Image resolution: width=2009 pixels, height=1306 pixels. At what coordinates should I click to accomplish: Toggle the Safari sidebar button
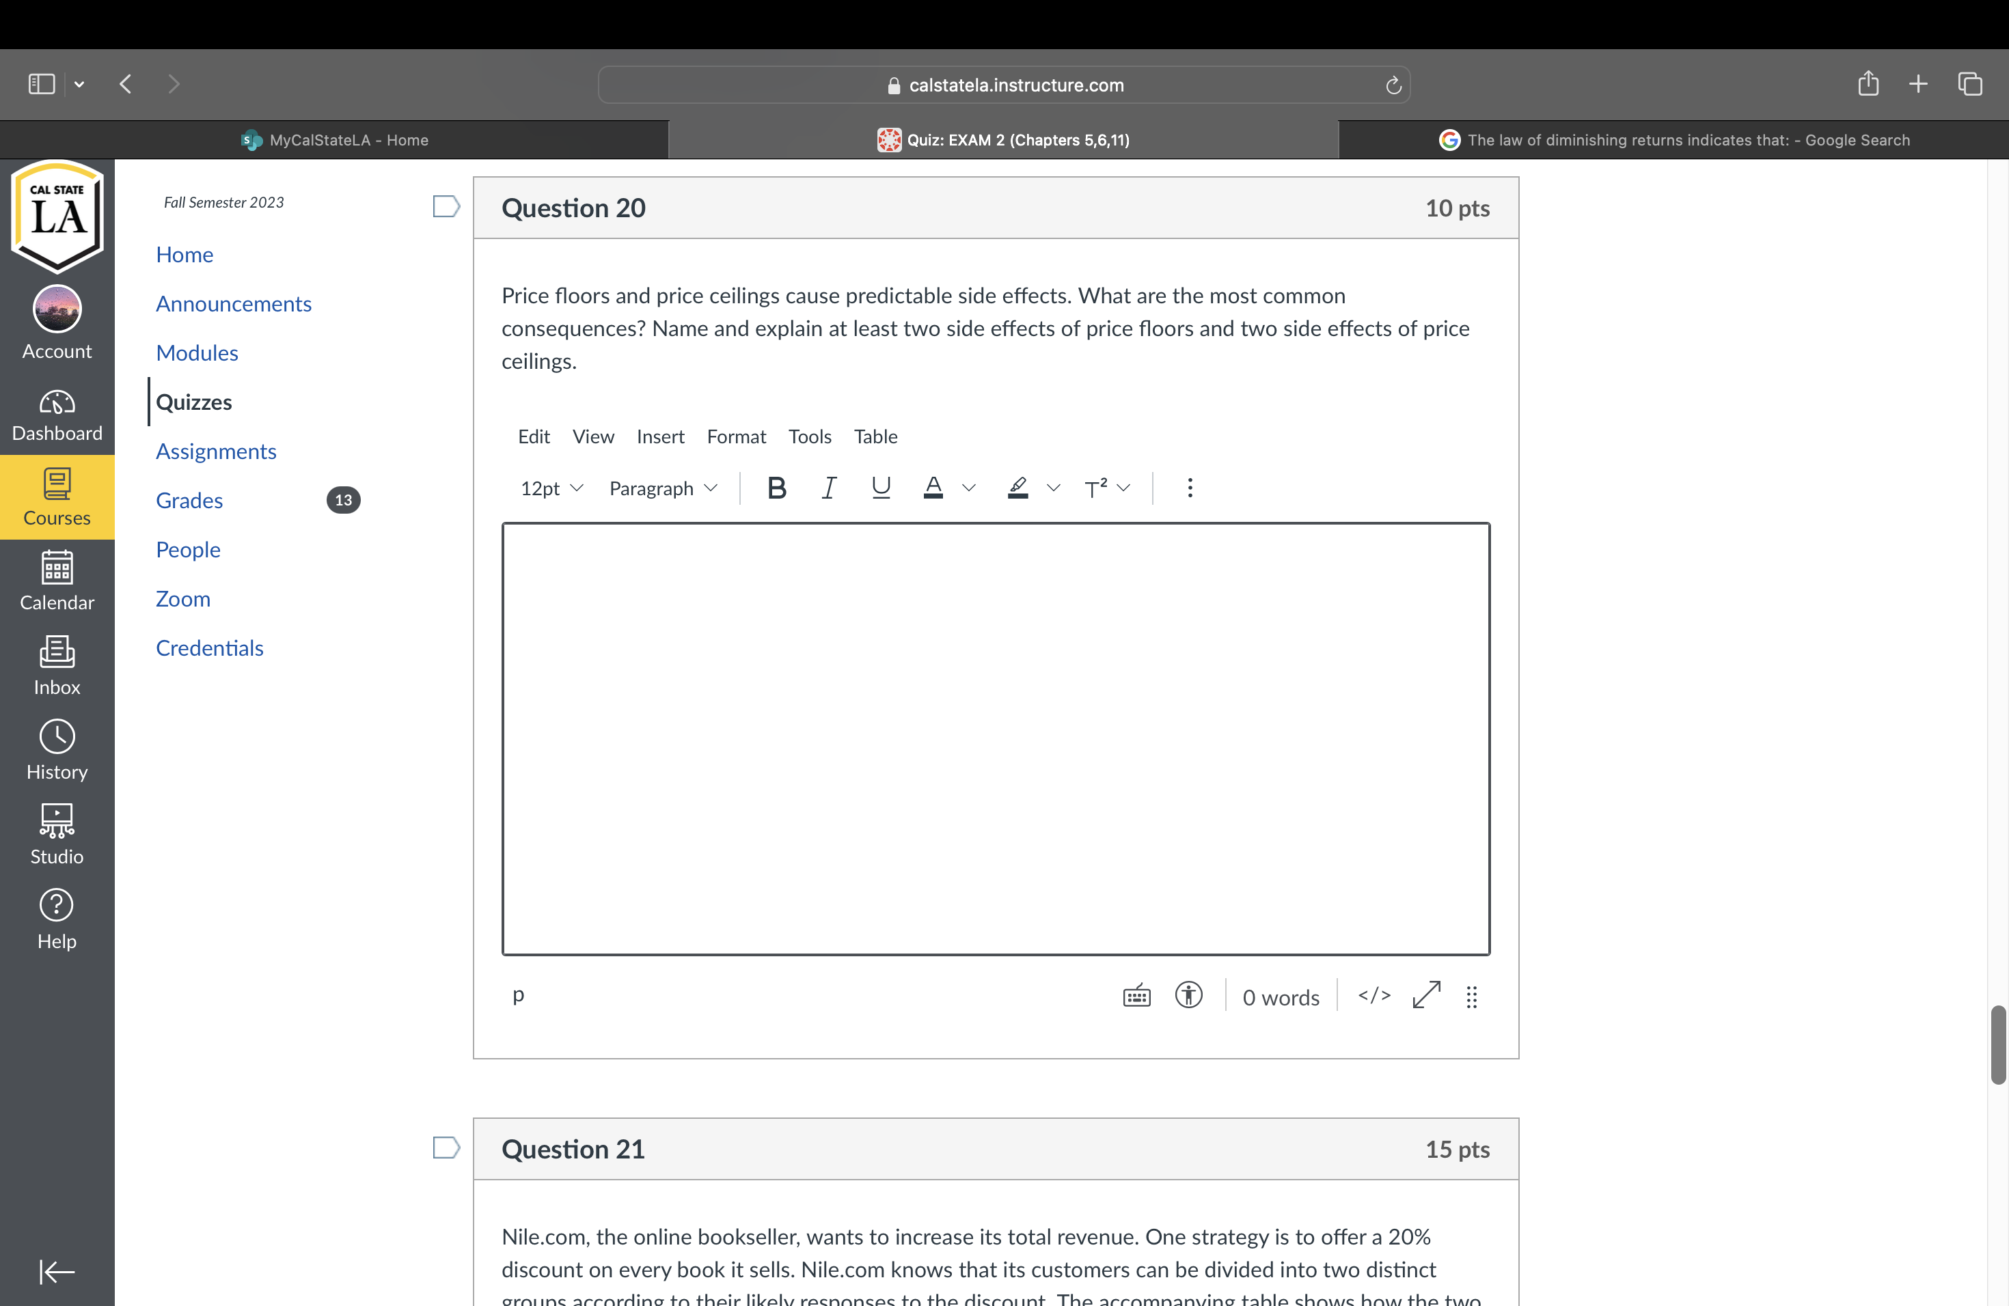tap(42, 85)
